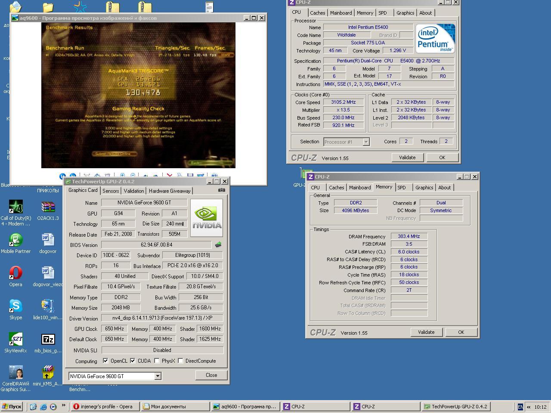Image resolution: width=551 pixels, height=413 pixels.
Task: Open the mb_bios_g 7z archive
Action: tap(48, 342)
